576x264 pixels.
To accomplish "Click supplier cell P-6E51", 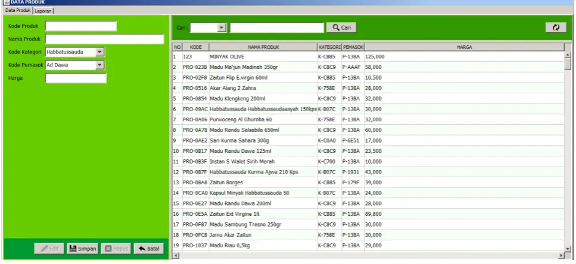I will [x=353, y=140].
